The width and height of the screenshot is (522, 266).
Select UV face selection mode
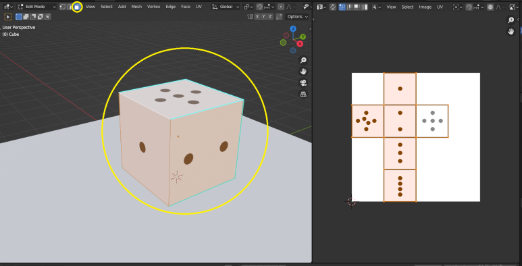[x=357, y=7]
